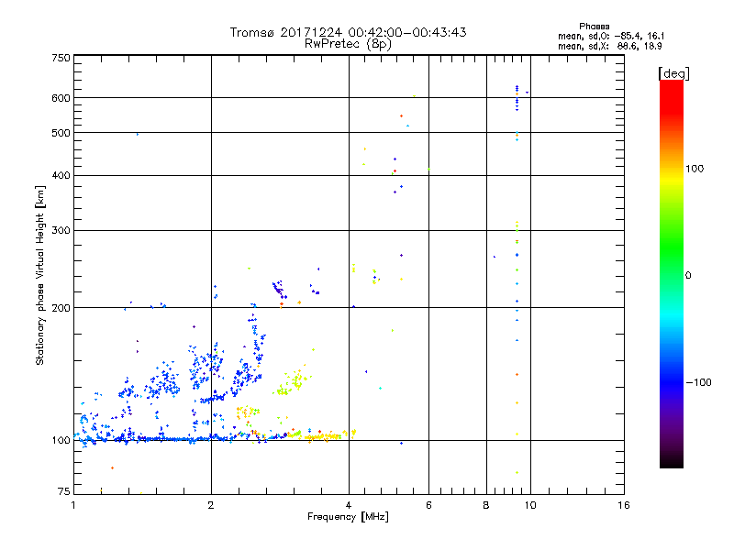Click the blue -100 region of color bar

point(672,382)
